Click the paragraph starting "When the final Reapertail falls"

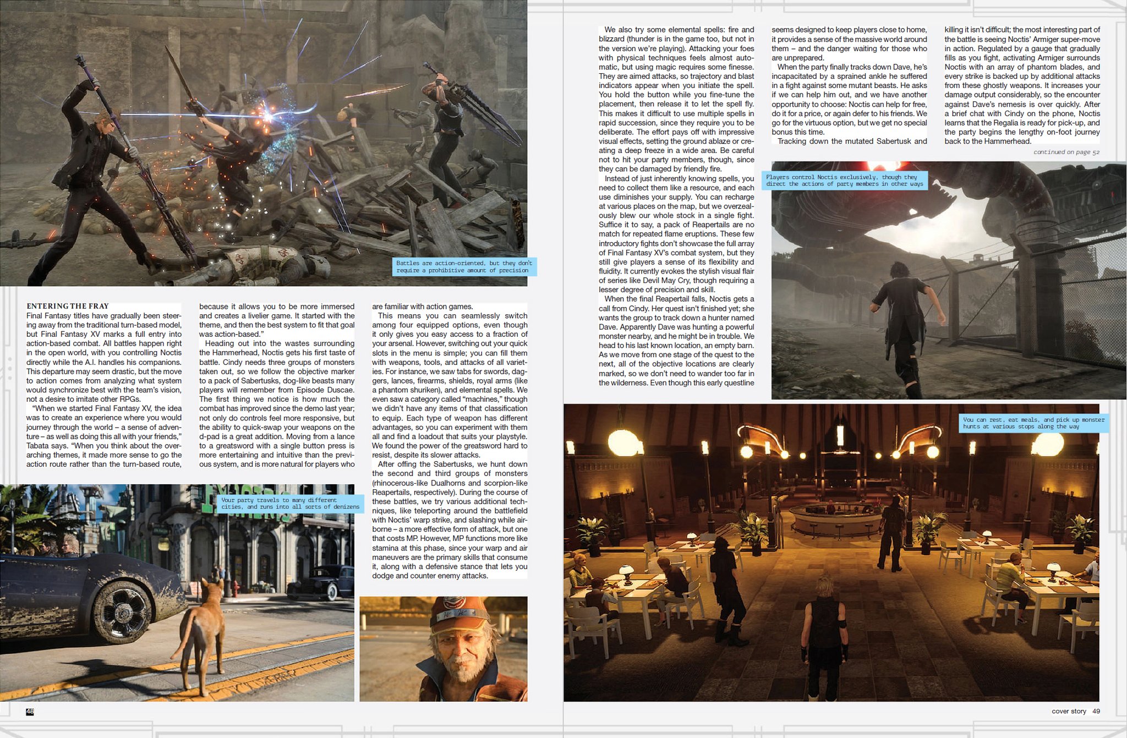point(676,341)
